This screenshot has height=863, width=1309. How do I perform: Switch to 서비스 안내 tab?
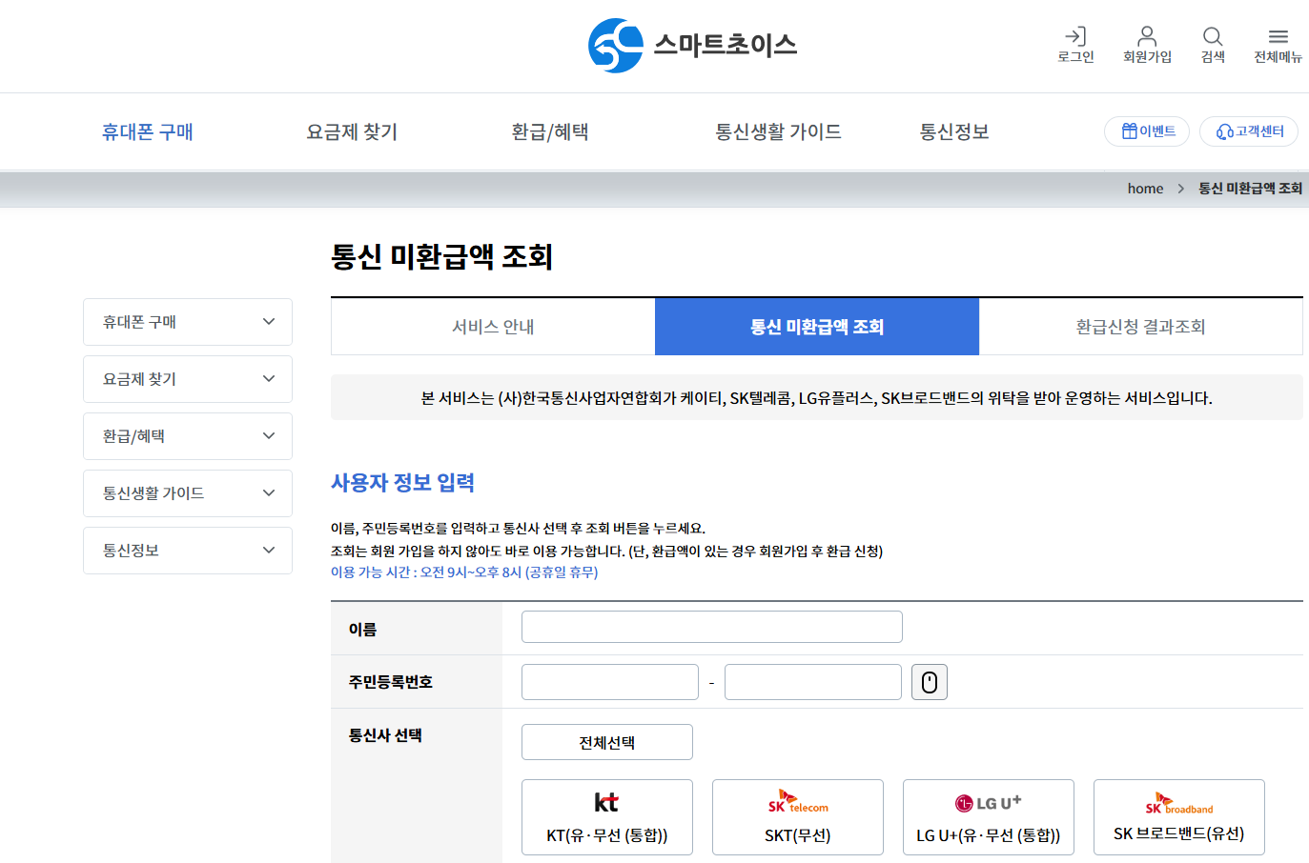(493, 327)
